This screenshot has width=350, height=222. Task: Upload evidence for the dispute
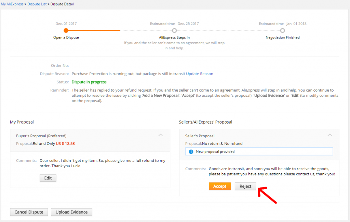71,212
